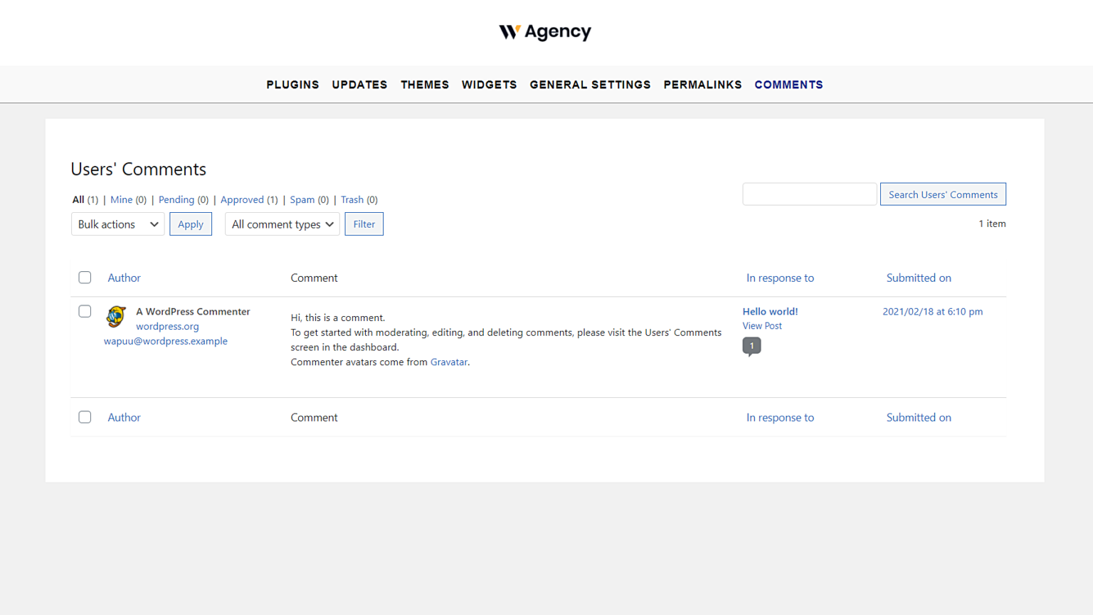The width and height of the screenshot is (1093, 615).
Task: Click the wapuu@wordpress.example email link
Action: [166, 342]
